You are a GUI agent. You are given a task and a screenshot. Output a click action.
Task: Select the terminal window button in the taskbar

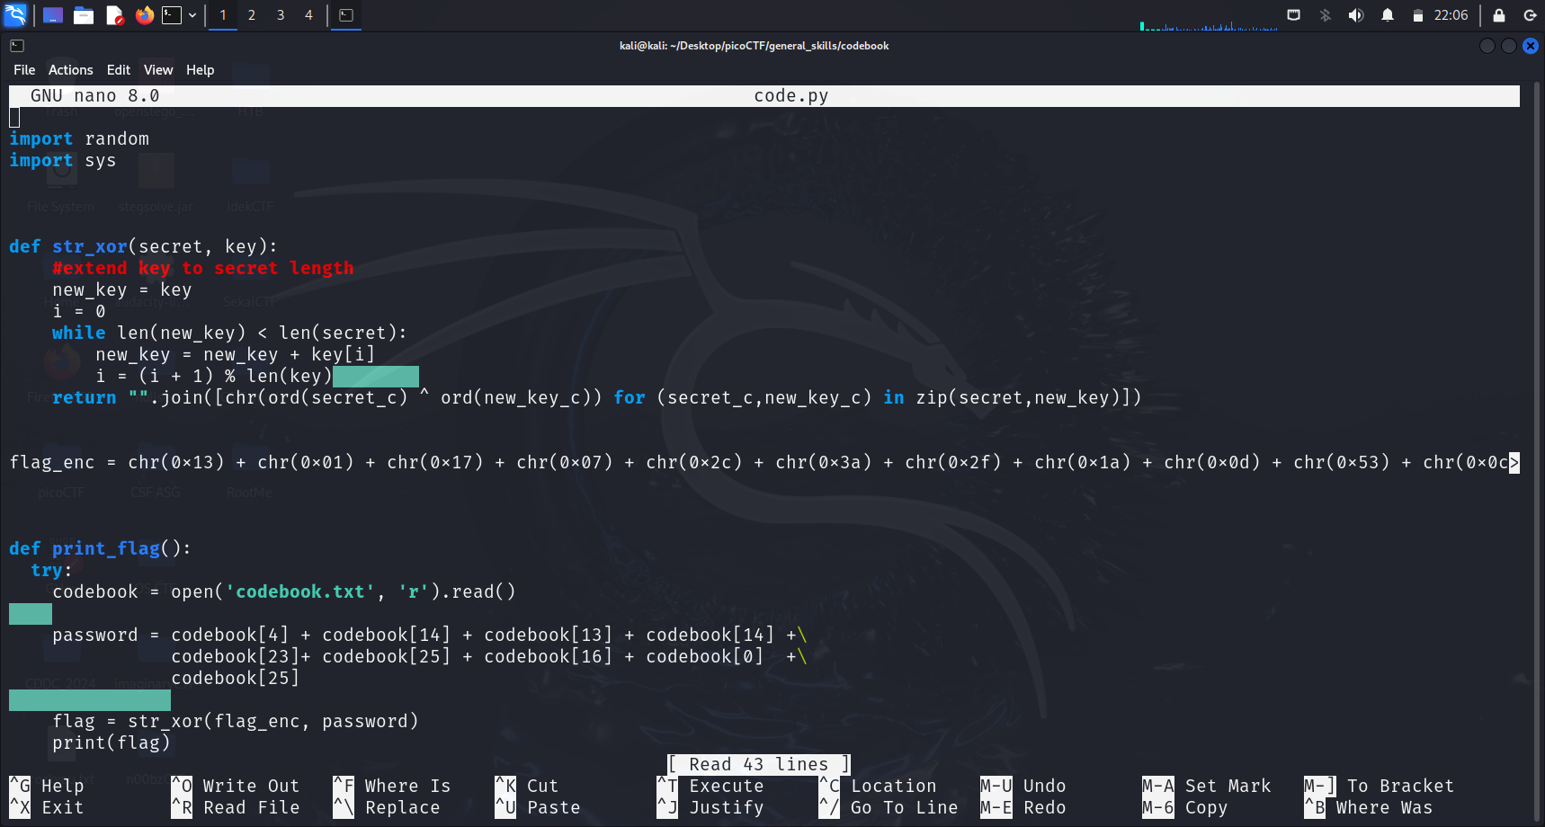pyautogui.click(x=346, y=15)
